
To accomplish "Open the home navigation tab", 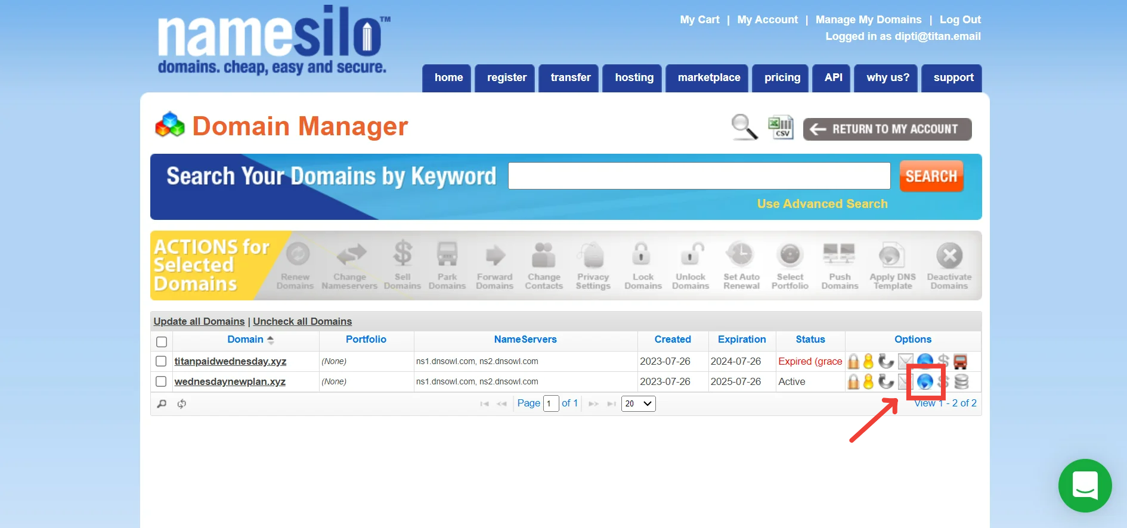I will pos(447,78).
